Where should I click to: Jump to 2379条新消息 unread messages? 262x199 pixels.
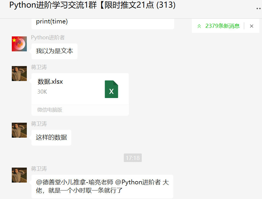pyautogui.click(x=223, y=26)
